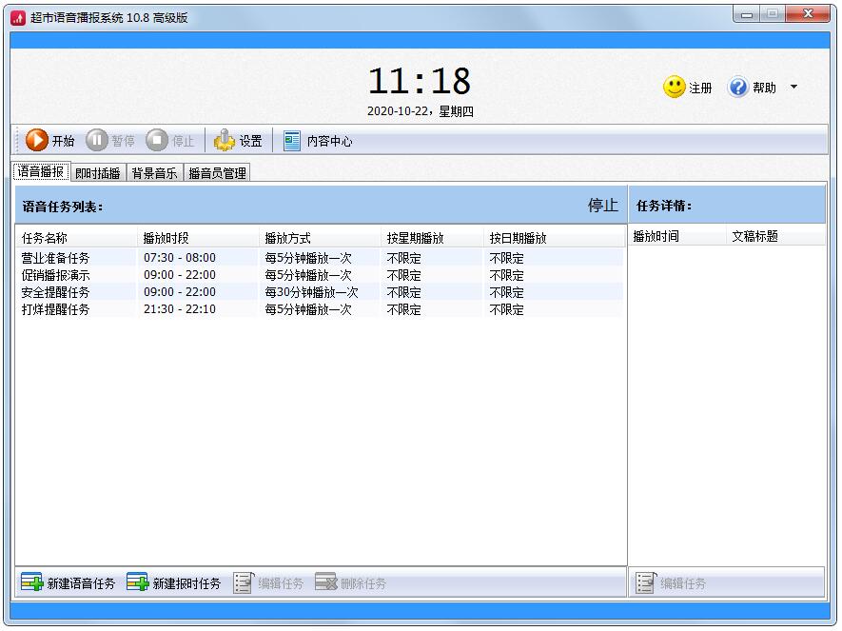Click the Stop (停止) toolbar icon
Image resolution: width=842 pixels, height=631 pixels.
point(157,140)
